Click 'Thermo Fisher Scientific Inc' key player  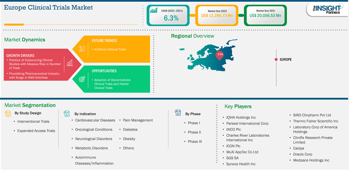click(x=316, y=121)
